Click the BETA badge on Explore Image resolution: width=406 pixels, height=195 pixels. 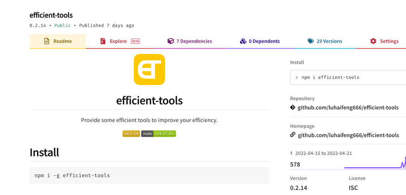(135, 42)
